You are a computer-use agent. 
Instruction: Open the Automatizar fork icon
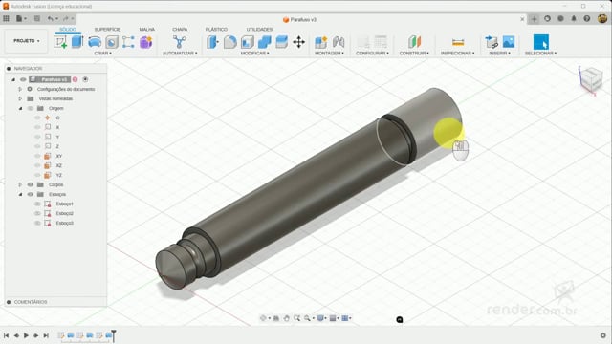180,42
